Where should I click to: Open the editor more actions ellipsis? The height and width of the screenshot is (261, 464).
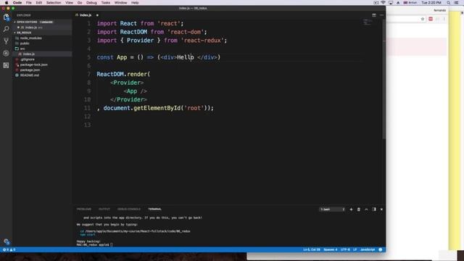click(x=381, y=15)
